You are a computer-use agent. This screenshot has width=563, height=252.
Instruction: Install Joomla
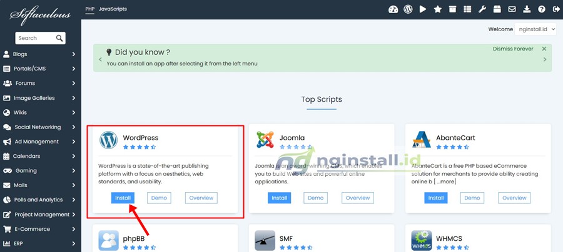point(280,198)
